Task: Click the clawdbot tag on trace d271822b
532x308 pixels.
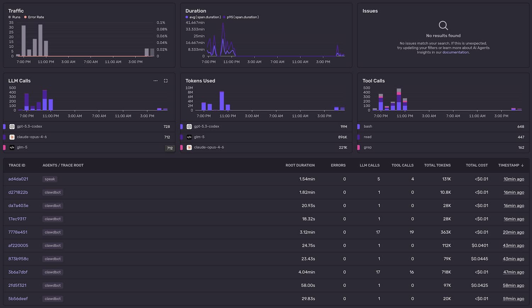Action: (x=52, y=192)
